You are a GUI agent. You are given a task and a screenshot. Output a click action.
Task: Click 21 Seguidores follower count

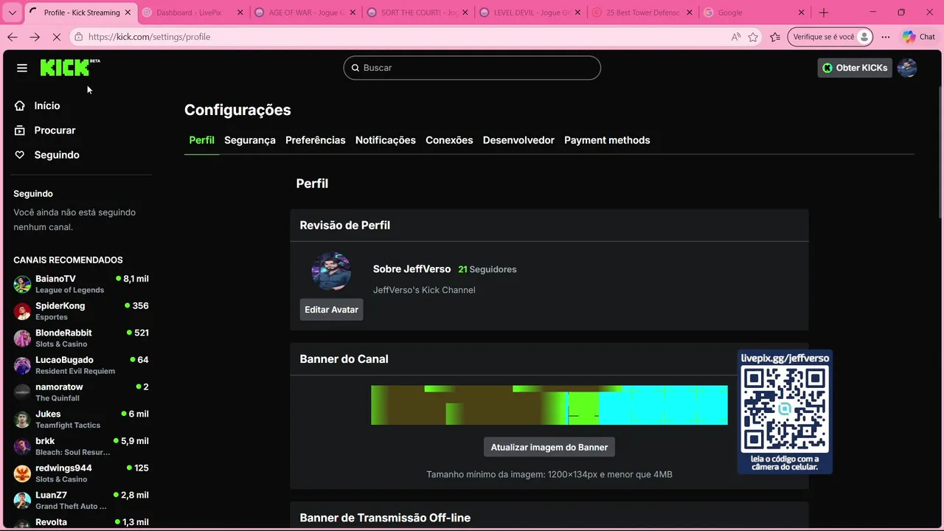[x=487, y=269]
